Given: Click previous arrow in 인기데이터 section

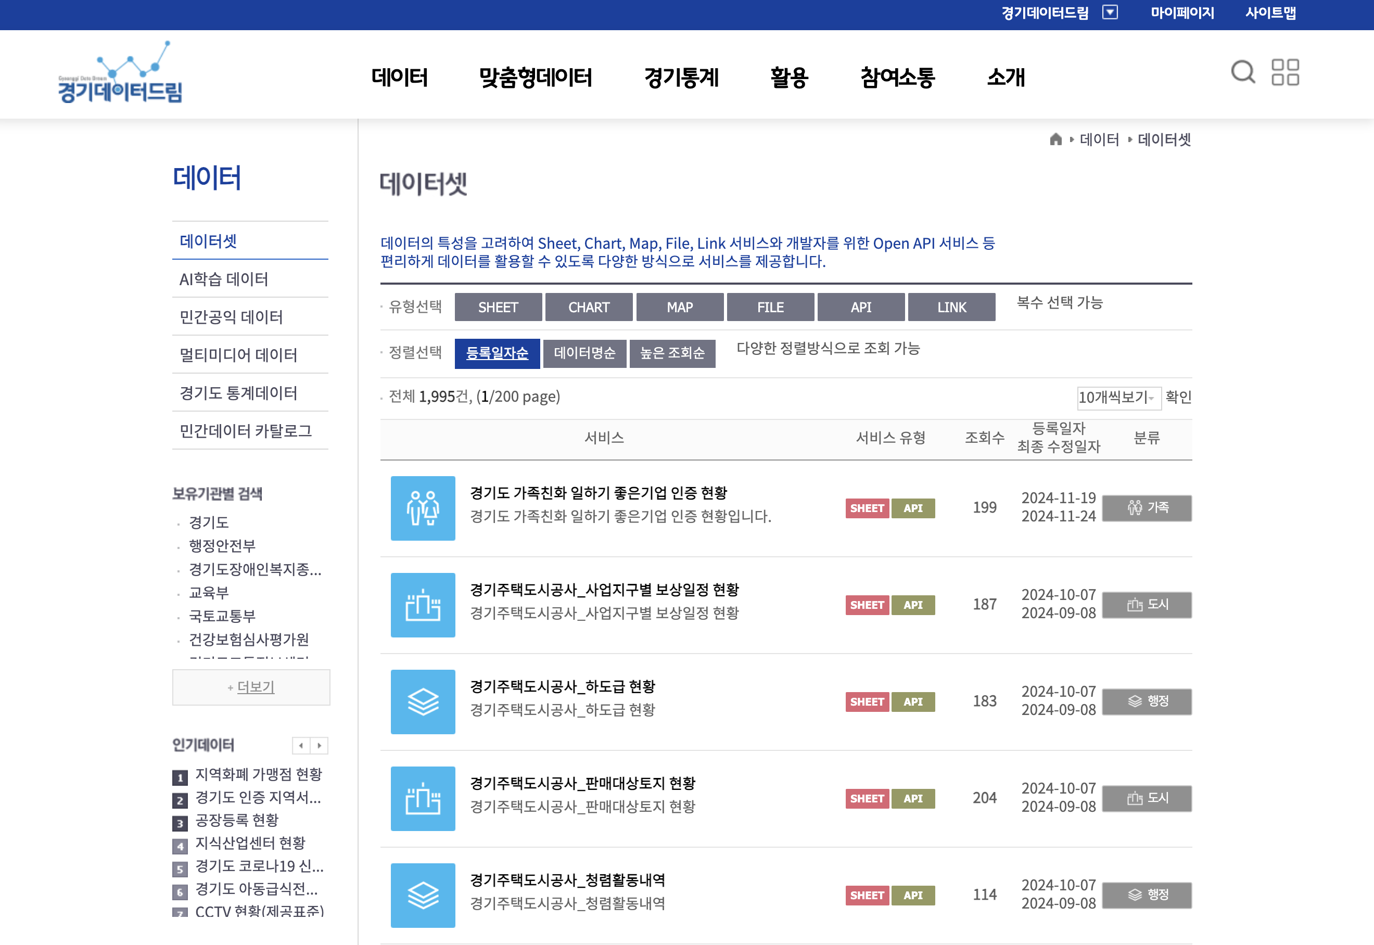Looking at the screenshot, I should [x=301, y=746].
